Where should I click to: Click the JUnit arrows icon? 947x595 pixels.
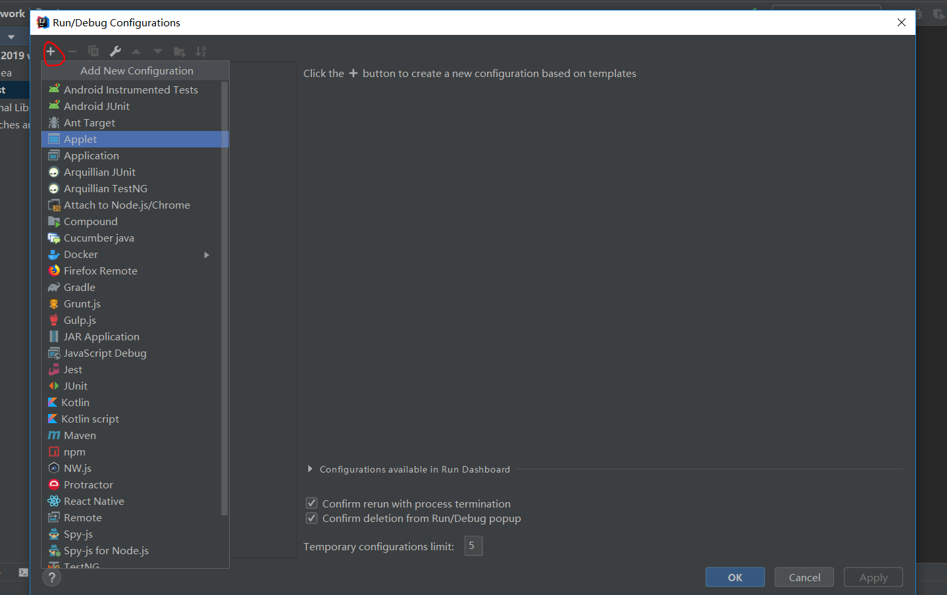click(54, 386)
